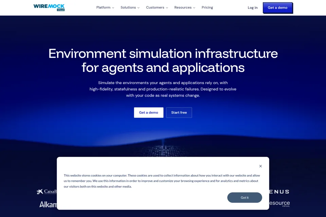This screenshot has width=326, height=217.
Task: Expand the Solutions menu chevron
Action: coord(139,8)
